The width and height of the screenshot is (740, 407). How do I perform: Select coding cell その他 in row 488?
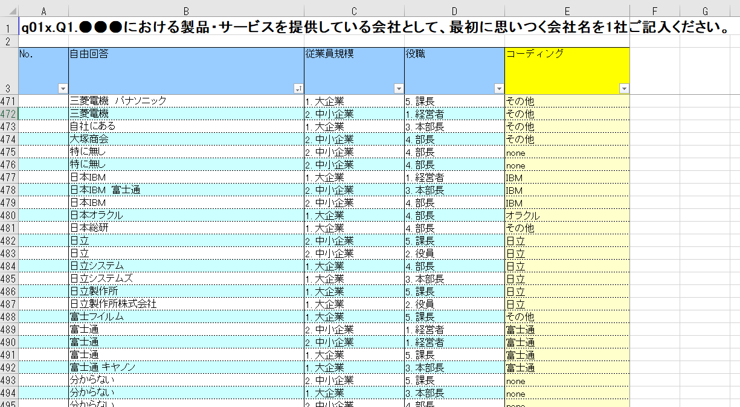click(567, 316)
